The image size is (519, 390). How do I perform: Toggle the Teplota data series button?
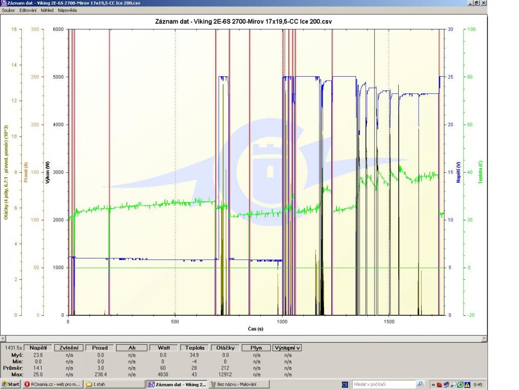click(x=194, y=348)
